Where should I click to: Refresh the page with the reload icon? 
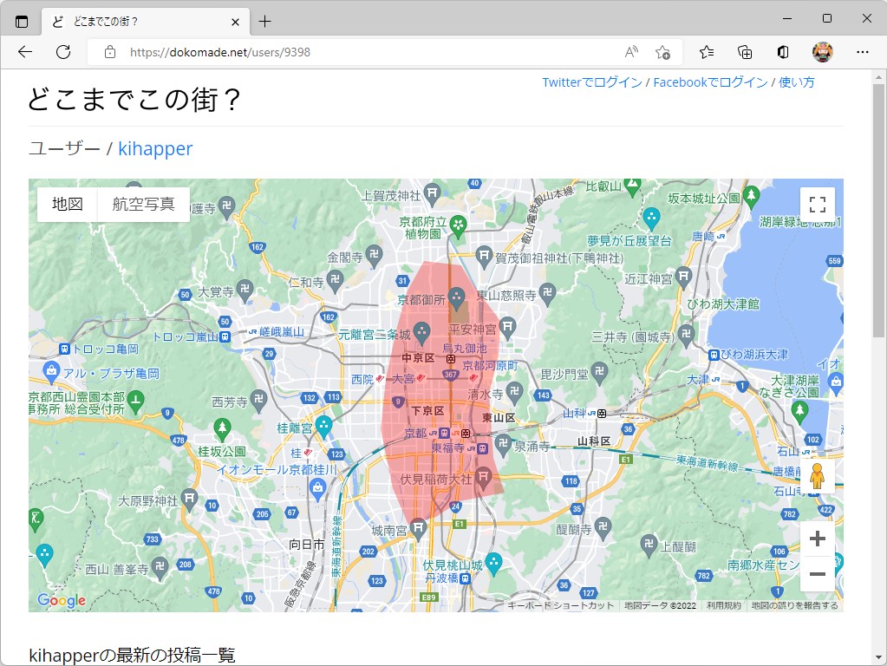(62, 52)
